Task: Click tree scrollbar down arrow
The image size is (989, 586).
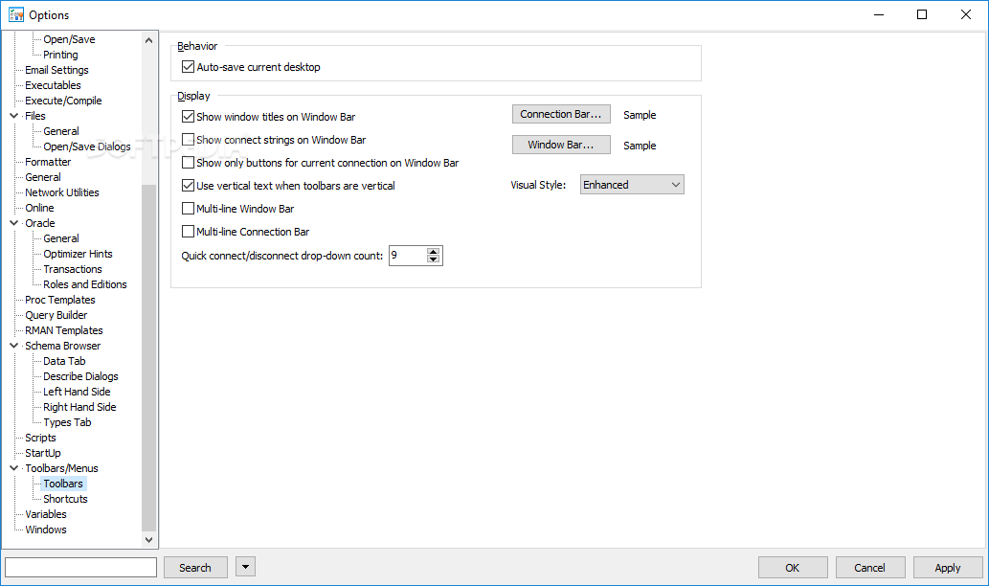Action: tap(148, 539)
